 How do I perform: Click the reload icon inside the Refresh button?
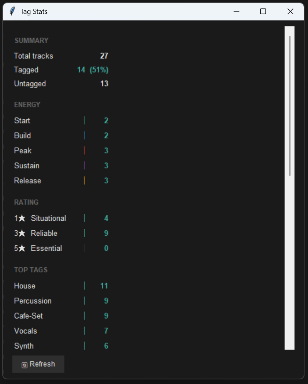point(24,364)
